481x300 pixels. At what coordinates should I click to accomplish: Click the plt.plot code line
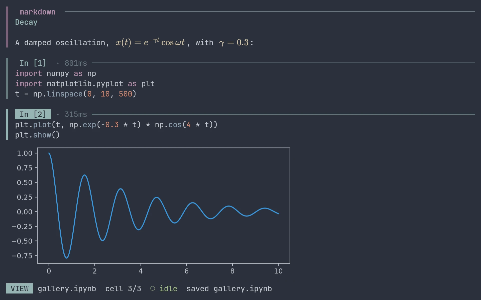click(116, 125)
